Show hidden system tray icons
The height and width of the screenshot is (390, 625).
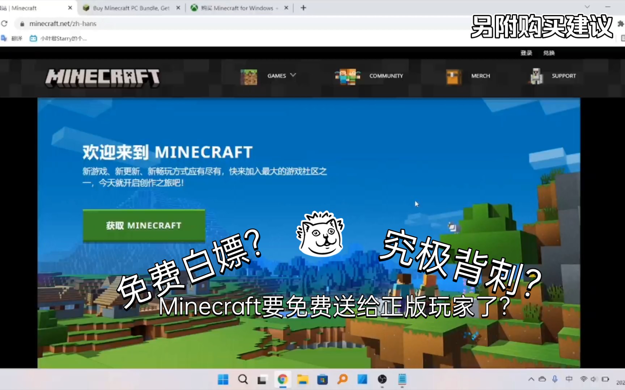point(531,379)
